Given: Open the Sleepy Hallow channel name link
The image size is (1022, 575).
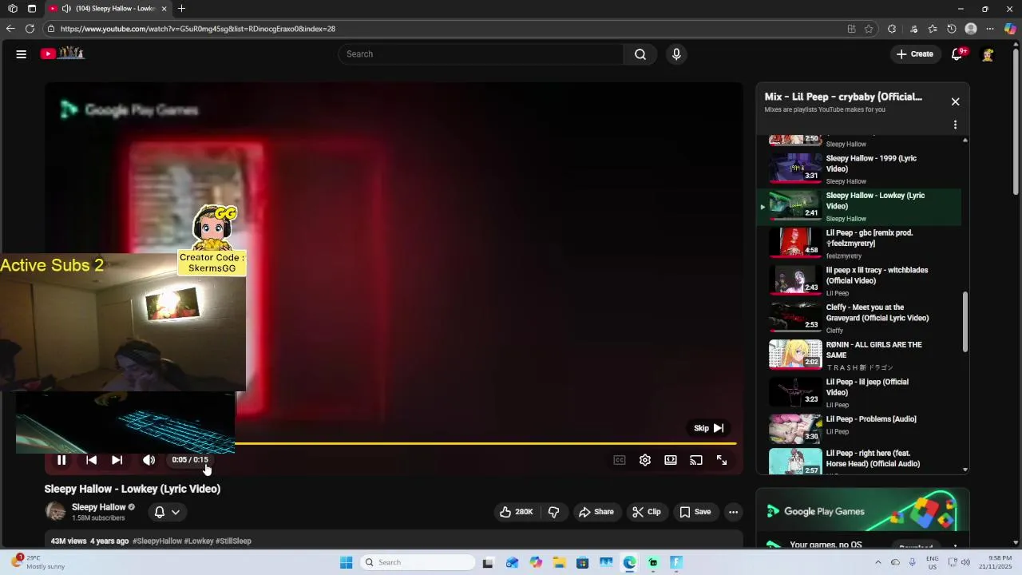Looking at the screenshot, I should (99, 507).
